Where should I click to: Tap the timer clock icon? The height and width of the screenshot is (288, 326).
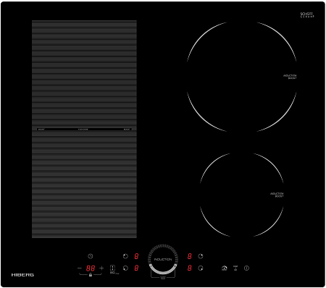click(x=91, y=256)
